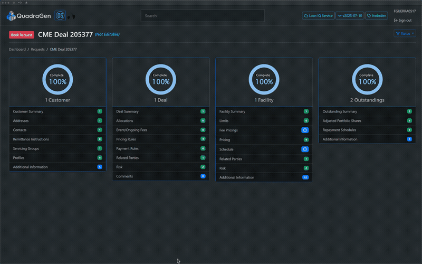Screen dimensions: 422x264
Task: Click green badge on Pricing Rules row
Action: click(x=203, y=139)
